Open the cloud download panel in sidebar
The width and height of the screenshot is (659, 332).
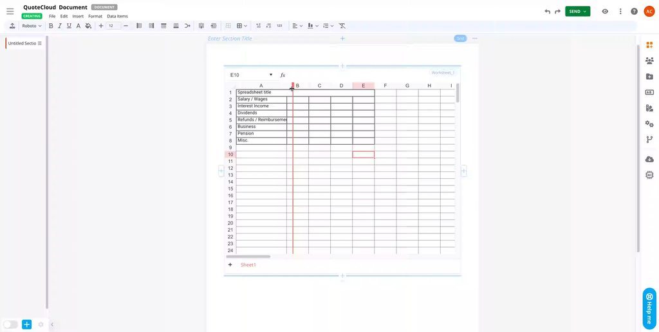coord(649,159)
